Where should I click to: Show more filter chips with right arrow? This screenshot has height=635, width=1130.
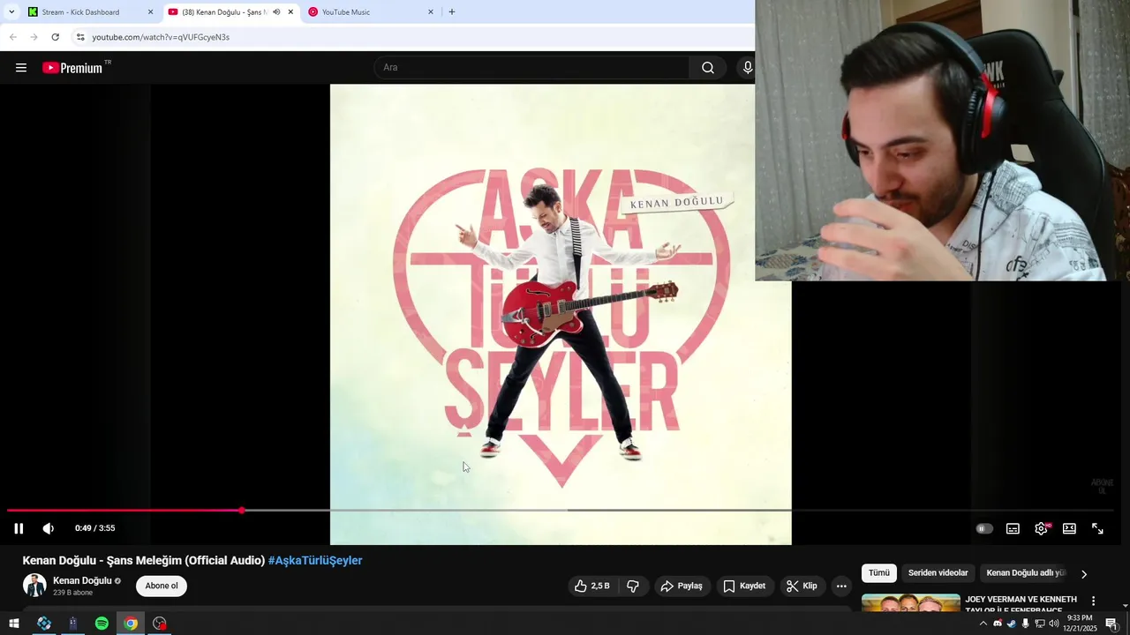click(x=1084, y=574)
